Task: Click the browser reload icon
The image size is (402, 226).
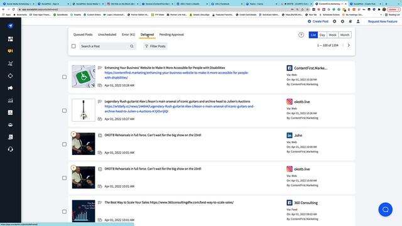Action: (x=14, y=9)
